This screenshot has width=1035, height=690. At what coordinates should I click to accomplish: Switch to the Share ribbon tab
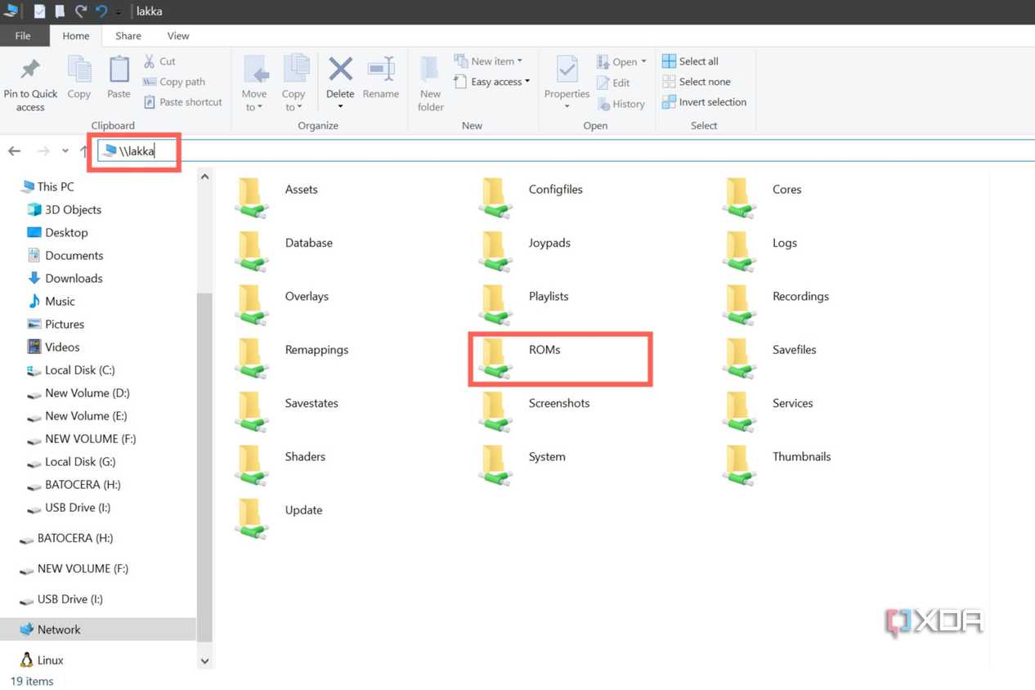coord(128,36)
